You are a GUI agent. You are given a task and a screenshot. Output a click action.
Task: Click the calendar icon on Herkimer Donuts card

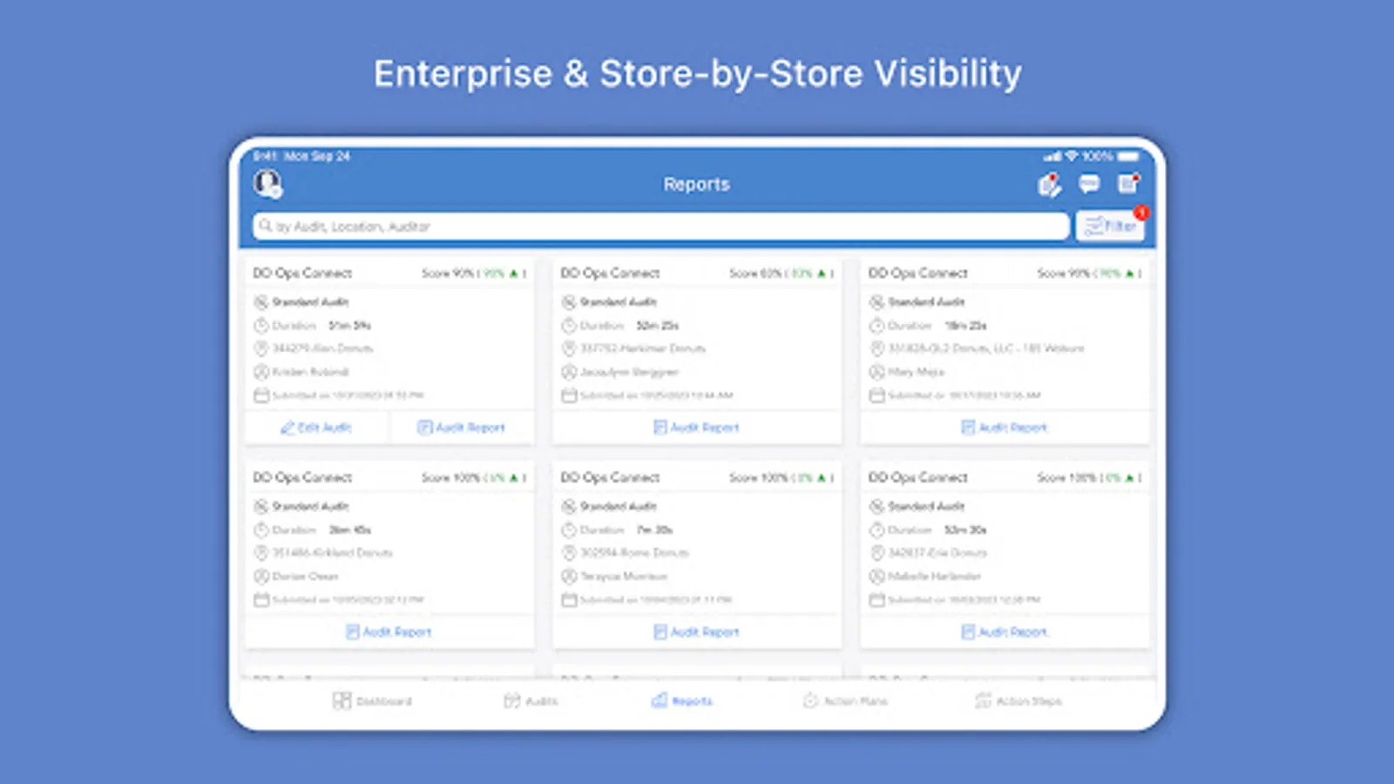tap(569, 395)
